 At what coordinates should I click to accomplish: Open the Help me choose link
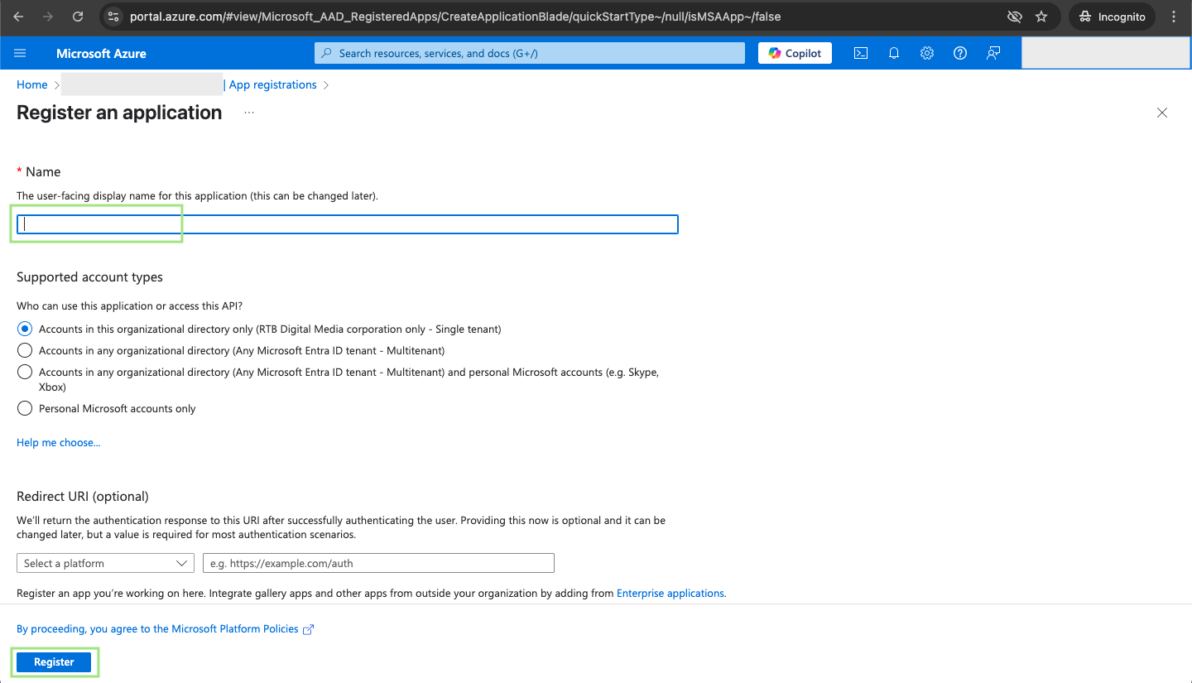[59, 443]
